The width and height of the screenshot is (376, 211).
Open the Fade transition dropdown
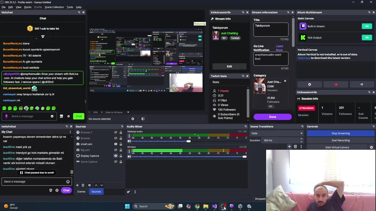pos(277,133)
